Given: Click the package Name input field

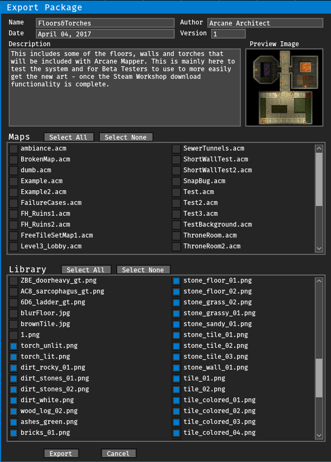Looking at the screenshot, I should point(105,23).
